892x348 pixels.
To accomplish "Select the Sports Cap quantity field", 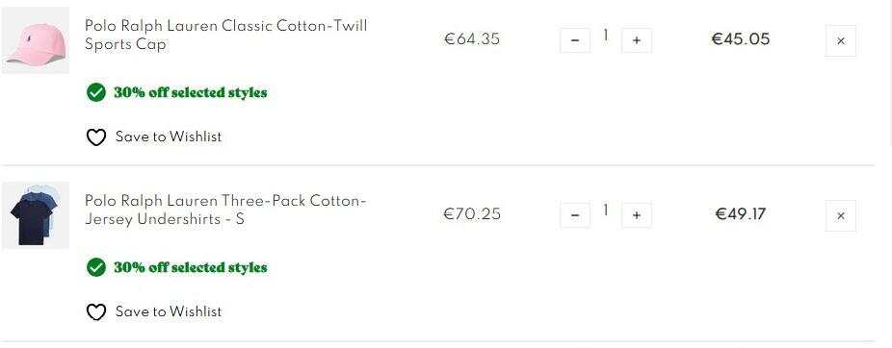I will pos(606,37).
